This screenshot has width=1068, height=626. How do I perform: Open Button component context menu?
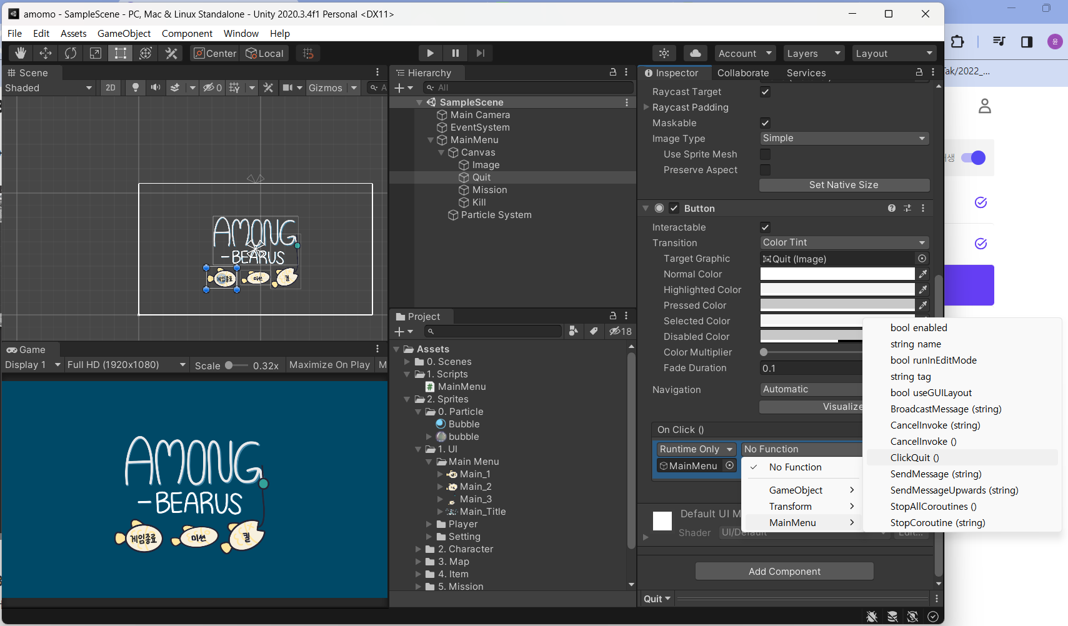click(x=923, y=208)
